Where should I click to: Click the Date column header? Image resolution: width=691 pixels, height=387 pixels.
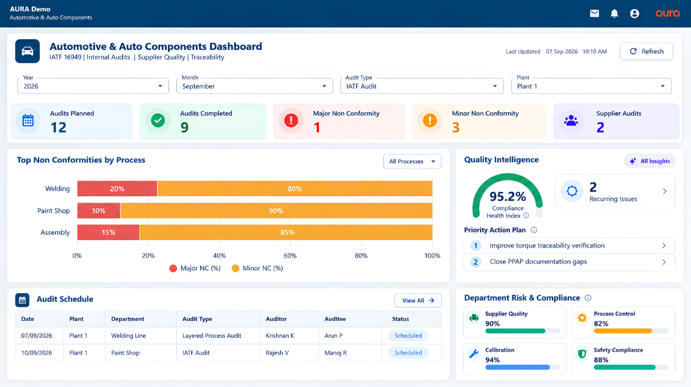pyautogui.click(x=39, y=319)
